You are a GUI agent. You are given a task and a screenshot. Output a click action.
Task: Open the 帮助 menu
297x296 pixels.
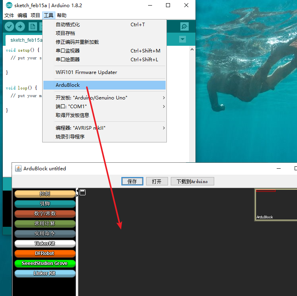click(62, 16)
